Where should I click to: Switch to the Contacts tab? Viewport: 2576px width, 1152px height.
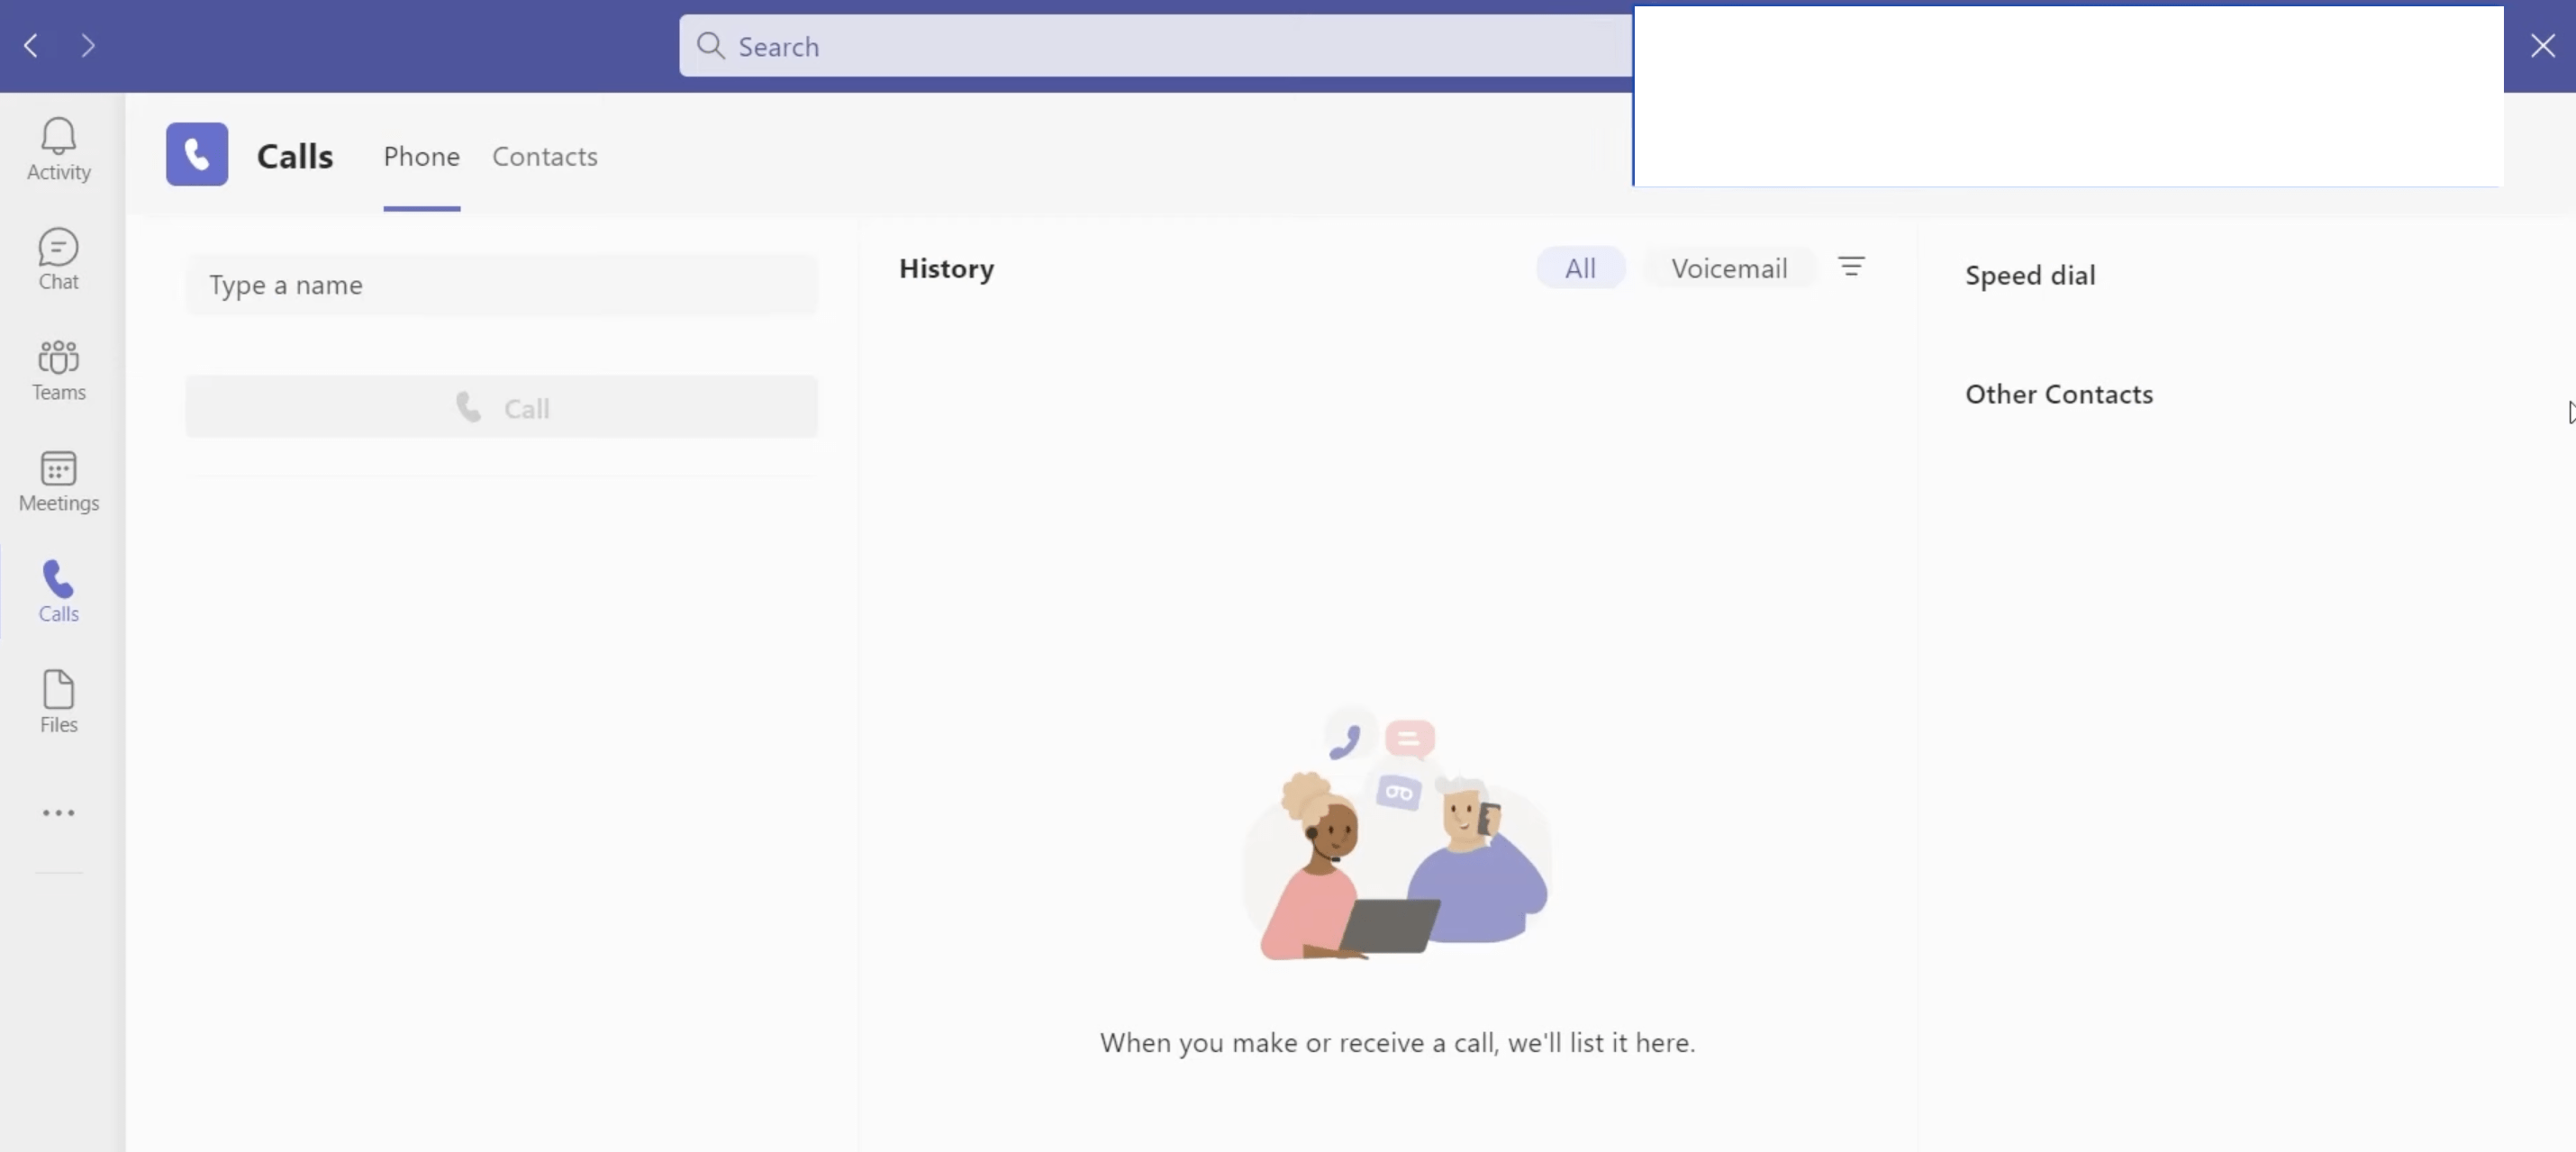coord(545,157)
